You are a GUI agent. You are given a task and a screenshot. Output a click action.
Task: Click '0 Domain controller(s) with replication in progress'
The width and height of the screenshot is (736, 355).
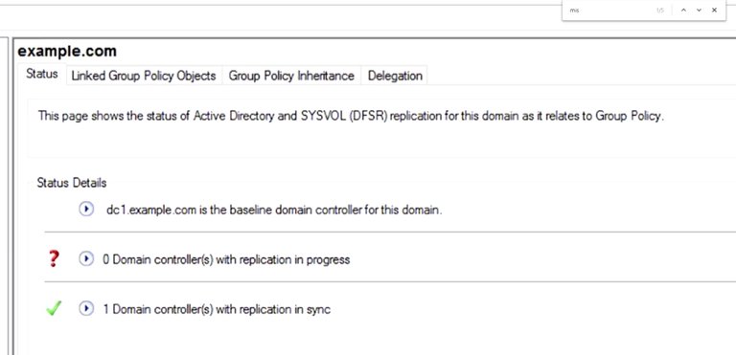click(x=226, y=259)
